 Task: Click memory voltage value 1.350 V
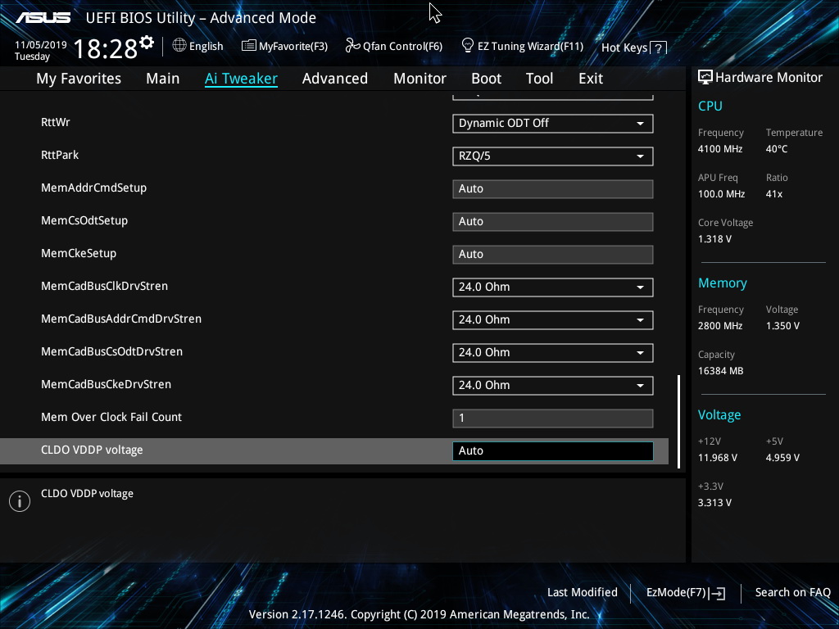point(782,326)
